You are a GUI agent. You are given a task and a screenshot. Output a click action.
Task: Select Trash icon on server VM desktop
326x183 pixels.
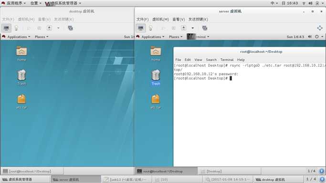click(156, 75)
